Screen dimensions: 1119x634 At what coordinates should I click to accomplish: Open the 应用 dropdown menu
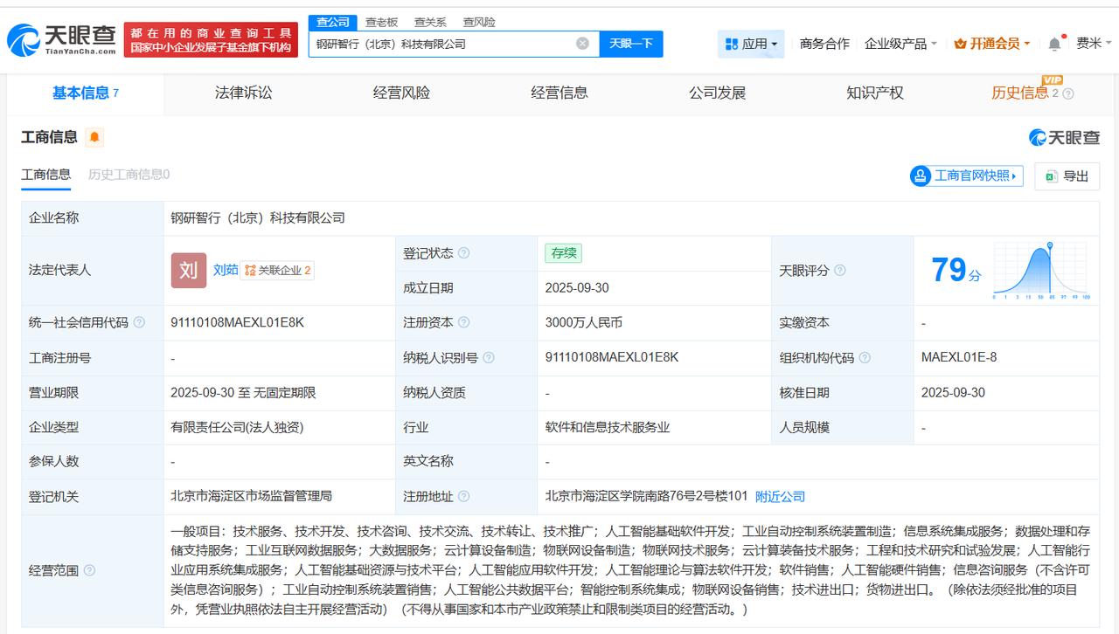click(751, 44)
